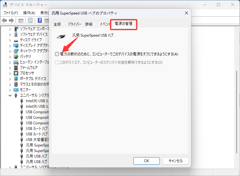Select the ファームウェア chip icon

click(x=16, y=68)
